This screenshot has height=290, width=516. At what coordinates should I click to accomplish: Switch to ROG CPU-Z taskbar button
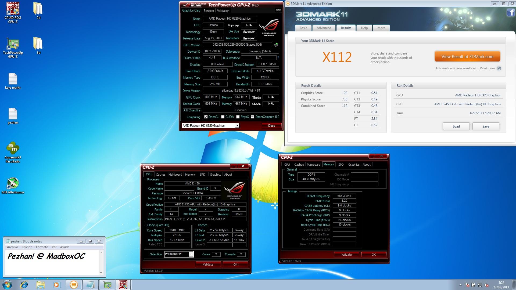(x=123, y=285)
